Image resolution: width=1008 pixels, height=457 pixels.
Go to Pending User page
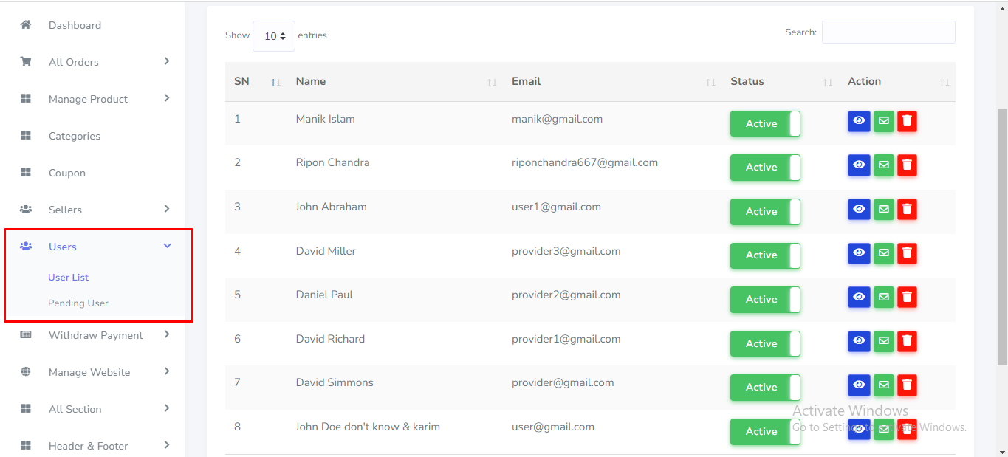tap(78, 303)
